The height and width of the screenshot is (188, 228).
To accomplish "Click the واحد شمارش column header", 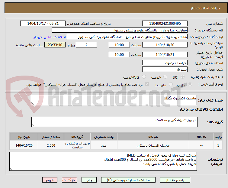I will (x=104, y=137).
